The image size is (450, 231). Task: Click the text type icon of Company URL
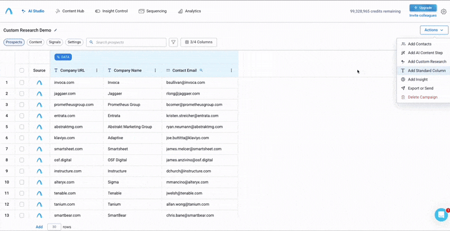click(x=56, y=70)
